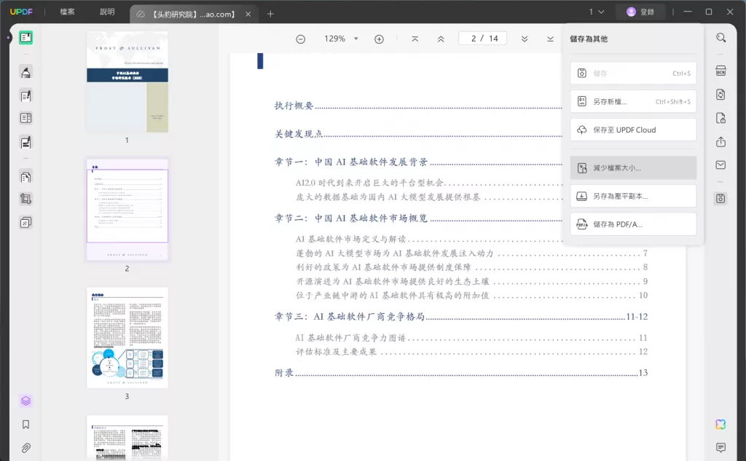
Task: Toggle the Save as Other icon in right sidebar
Action: tap(721, 198)
